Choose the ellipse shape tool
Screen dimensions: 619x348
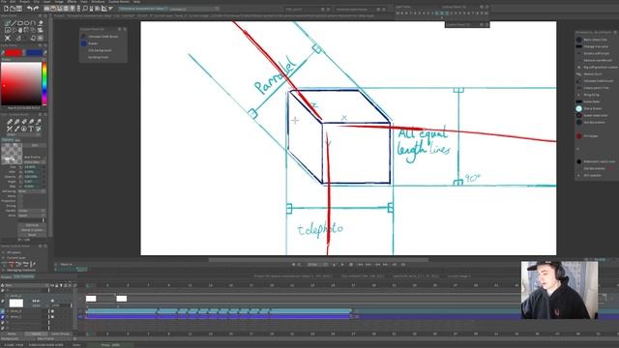point(26,23)
